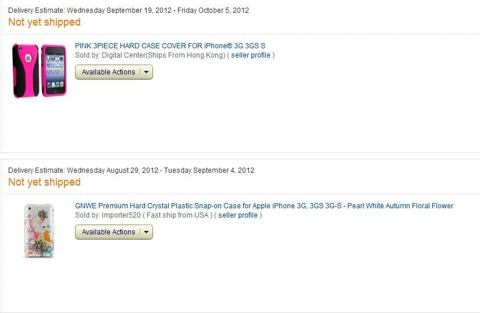Click Available Actions label for pink case
The image size is (480, 313).
108,72
